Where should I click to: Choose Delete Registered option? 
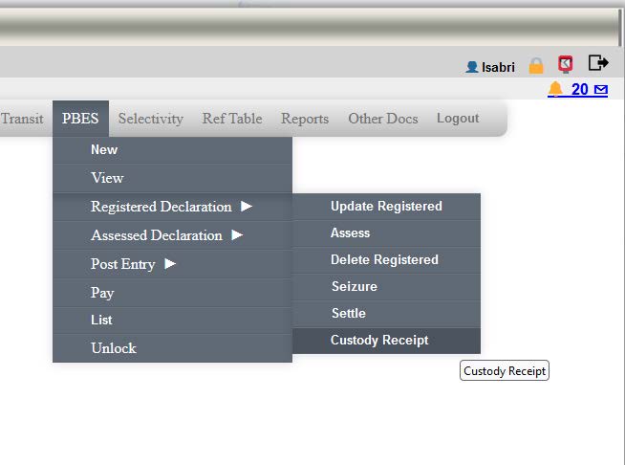pos(384,259)
